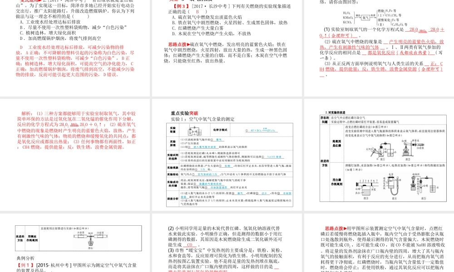Click the apparatus picture in the 实验装置 row
This screenshot has height=272, width=454.
pos(195,130)
